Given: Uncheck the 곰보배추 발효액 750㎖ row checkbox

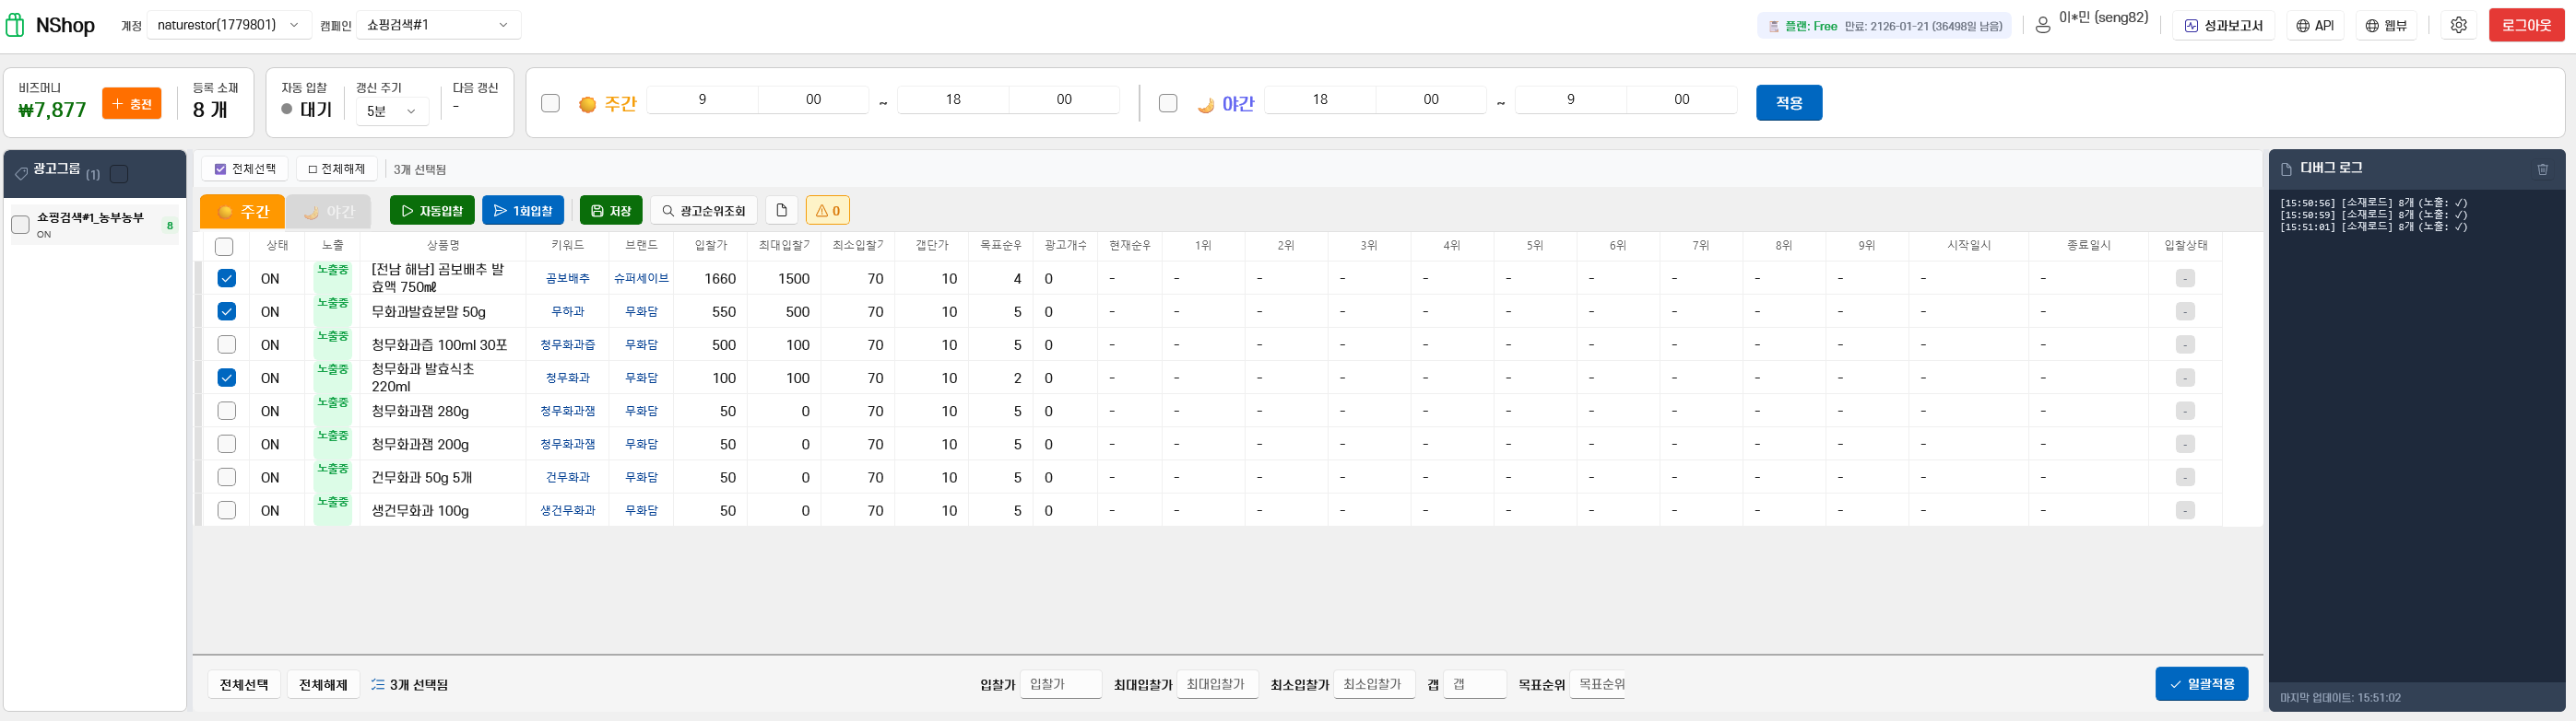Looking at the screenshot, I should pyautogui.click(x=227, y=279).
